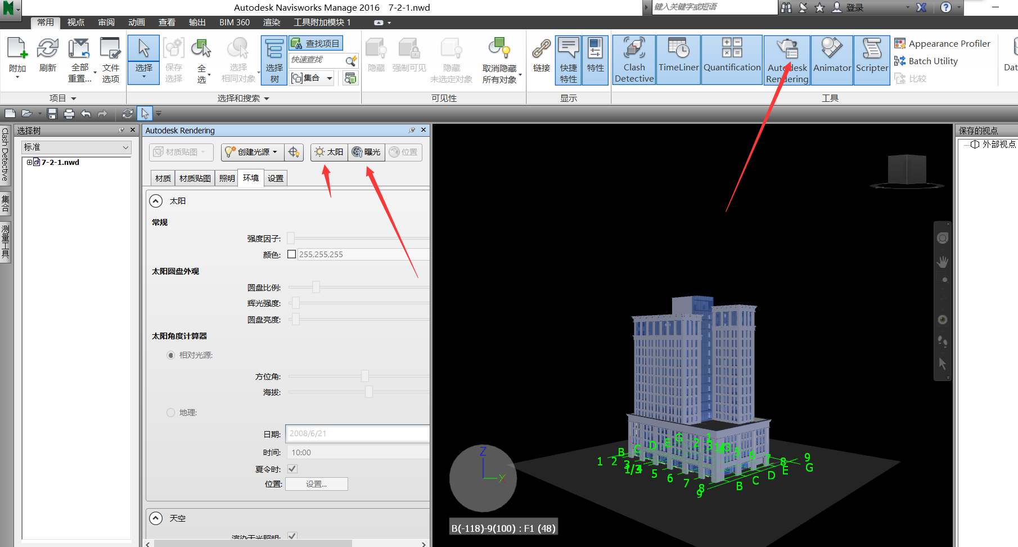Image resolution: width=1018 pixels, height=547 pixels.
Task: Switch to the 视点 ribbon tab
Action: (x=75, y=23)
